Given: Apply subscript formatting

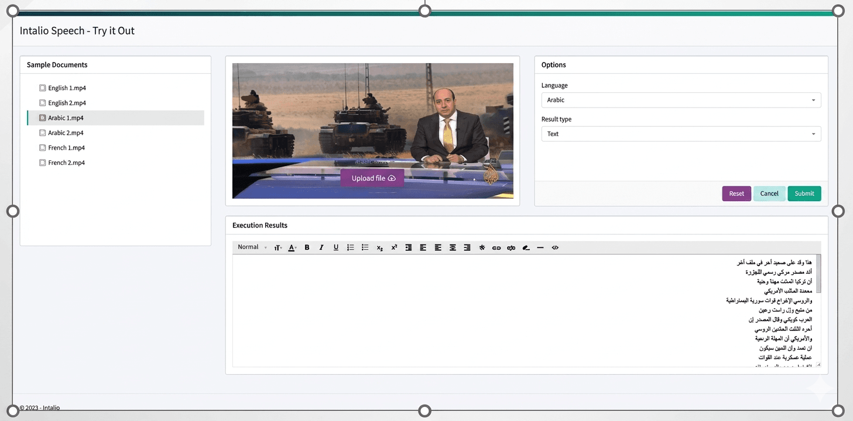Looking at the screenshot, I should [380, 247].
